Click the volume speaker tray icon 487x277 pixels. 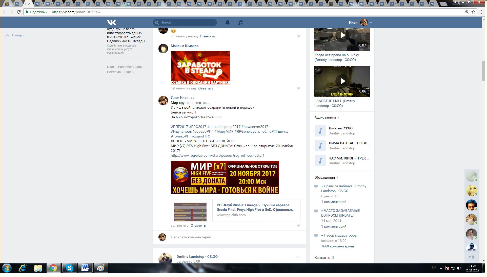459,268
